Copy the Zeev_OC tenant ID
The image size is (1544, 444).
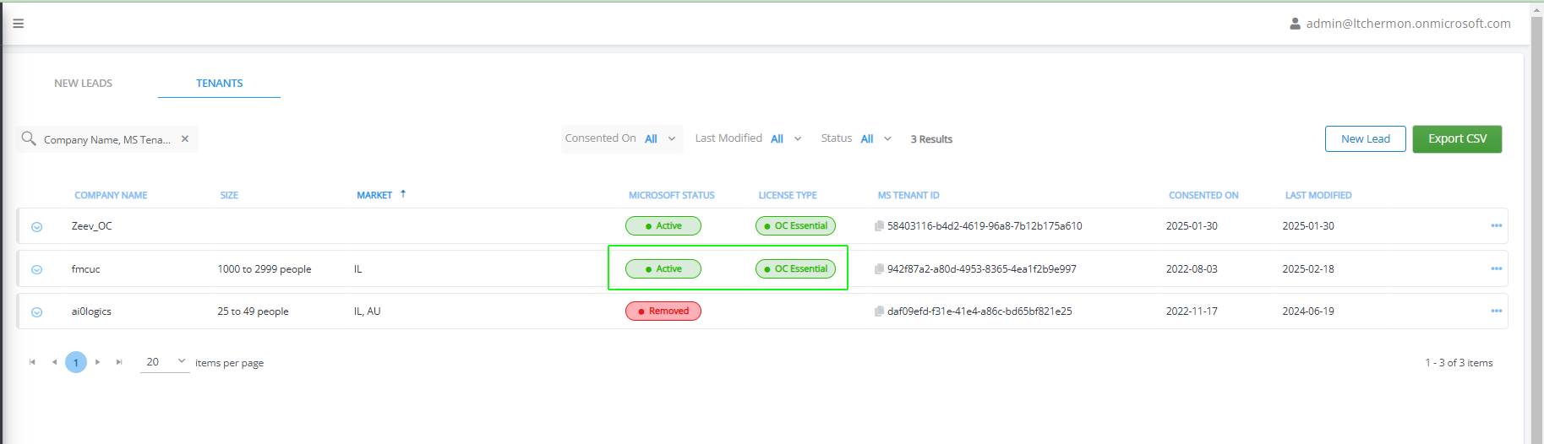coord(879,226)
